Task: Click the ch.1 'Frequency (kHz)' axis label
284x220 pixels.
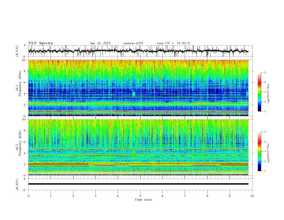Action: pyautogui.click(x=20, y=83)
